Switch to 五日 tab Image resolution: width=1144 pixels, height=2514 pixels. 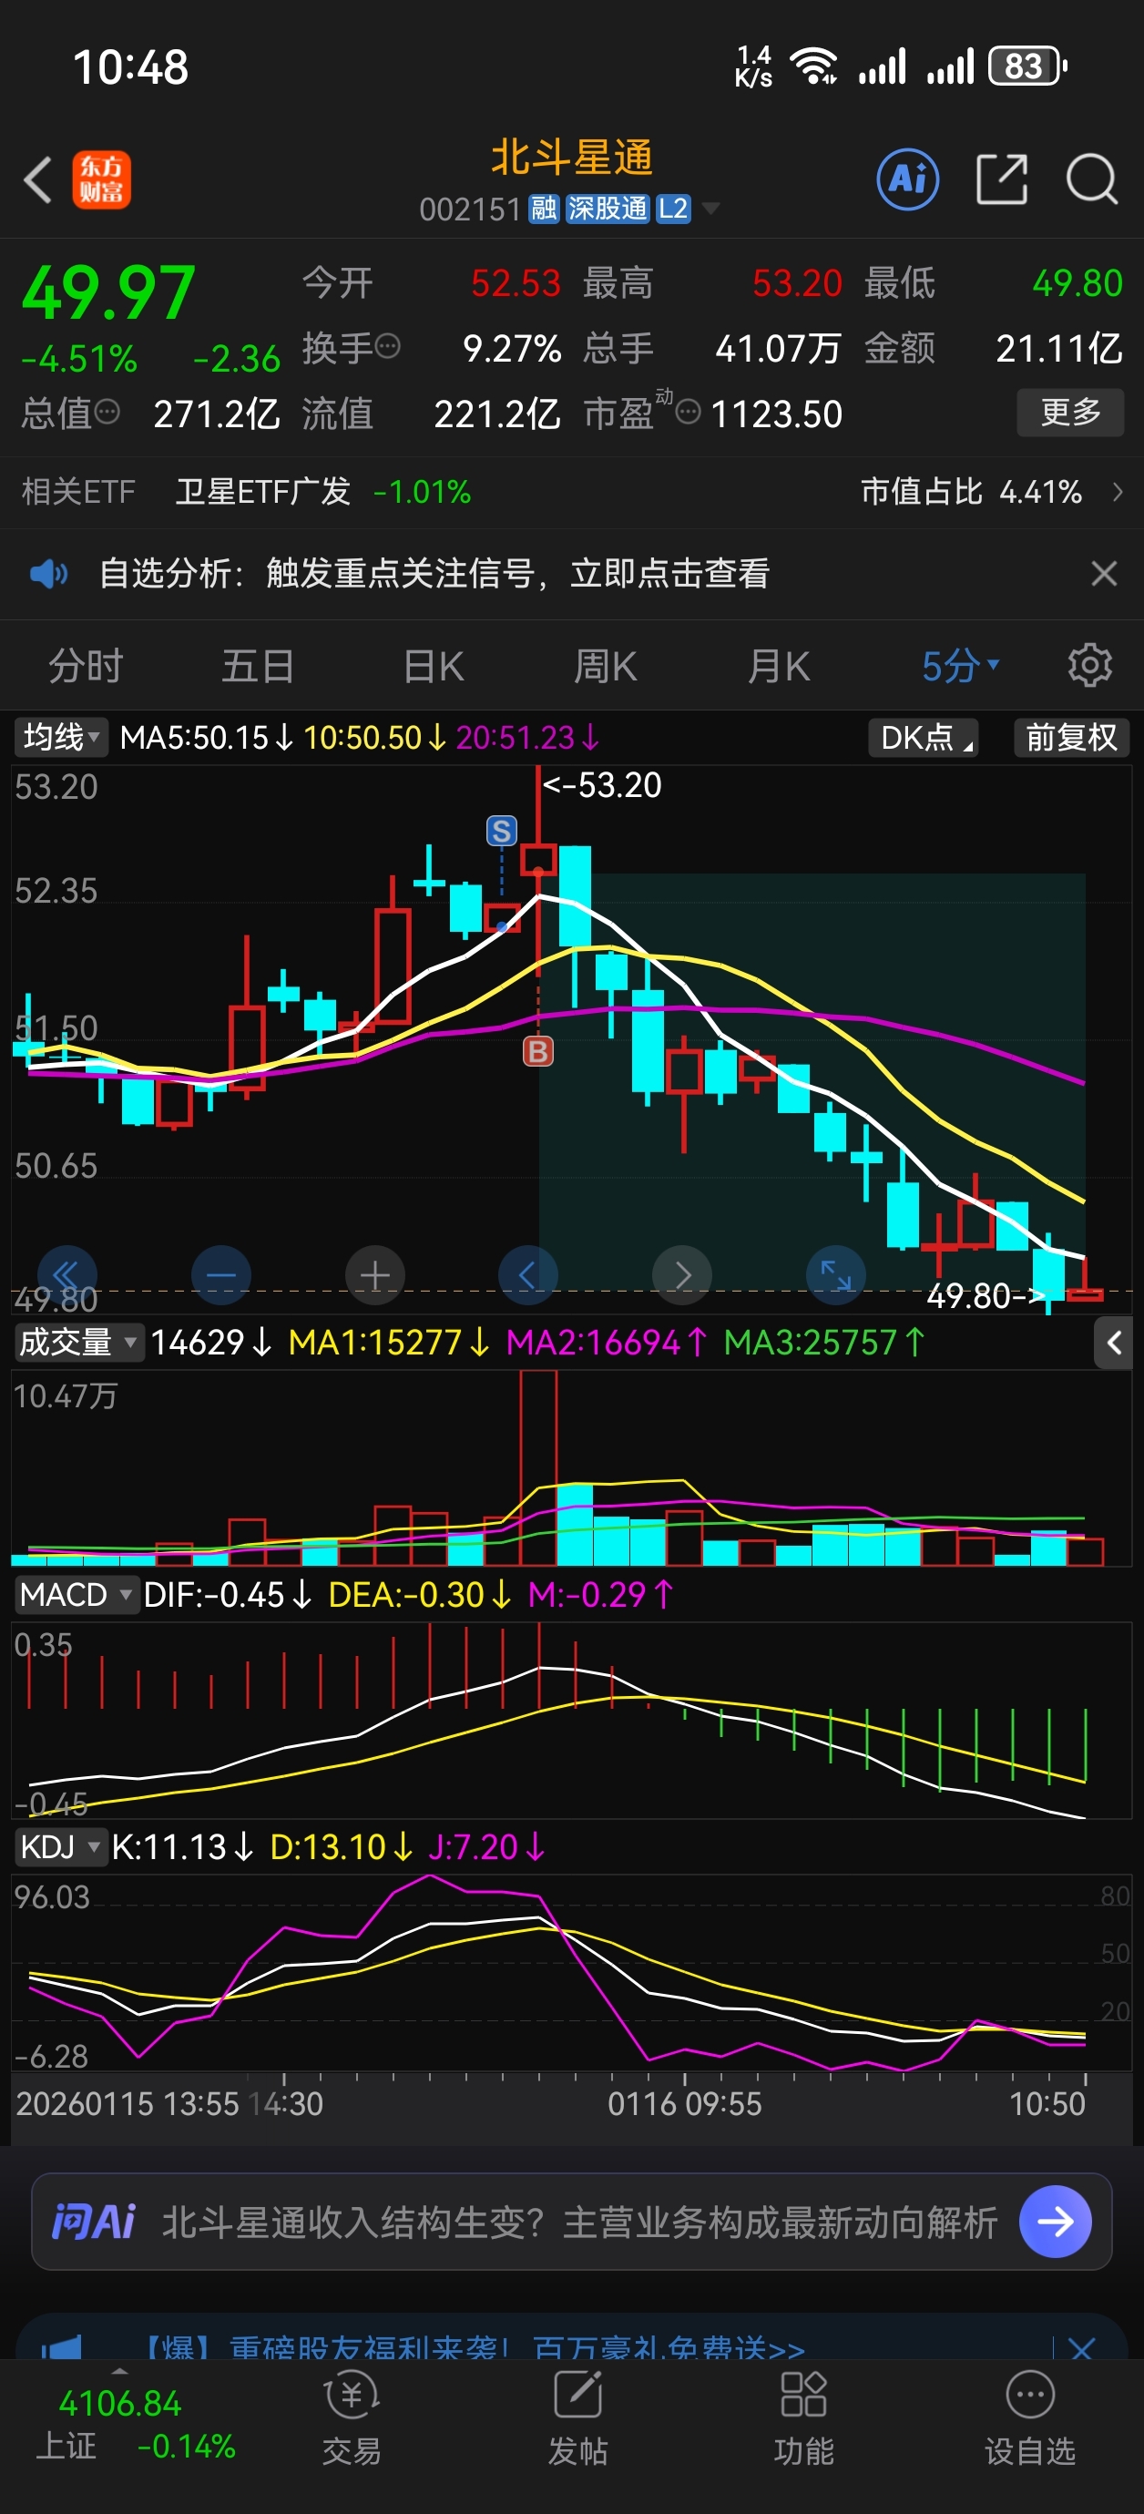[x=258, y=667]
